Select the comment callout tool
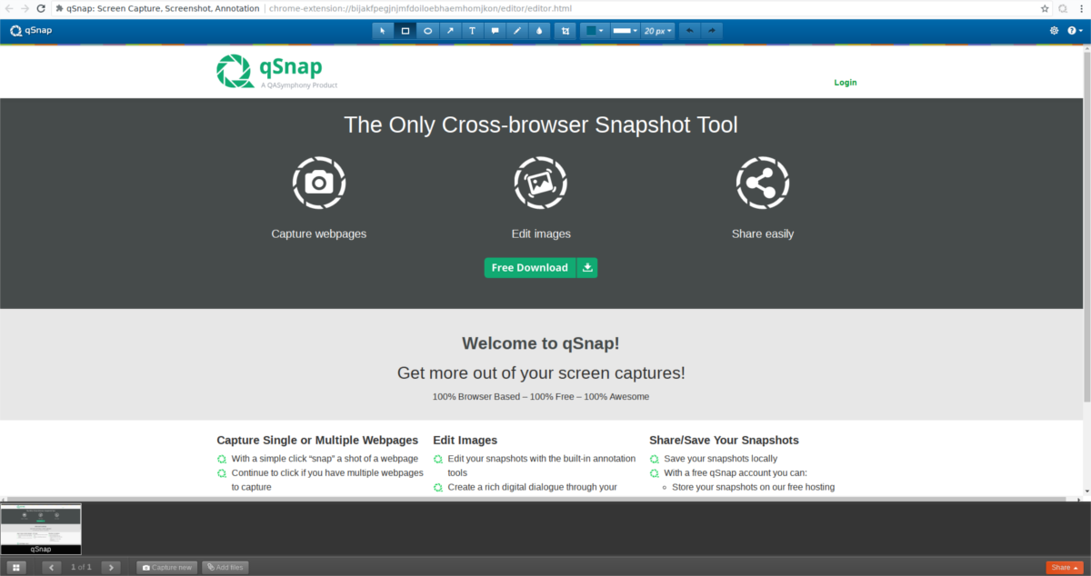The height and width of the screenshot is (576, 1091). 495,30
